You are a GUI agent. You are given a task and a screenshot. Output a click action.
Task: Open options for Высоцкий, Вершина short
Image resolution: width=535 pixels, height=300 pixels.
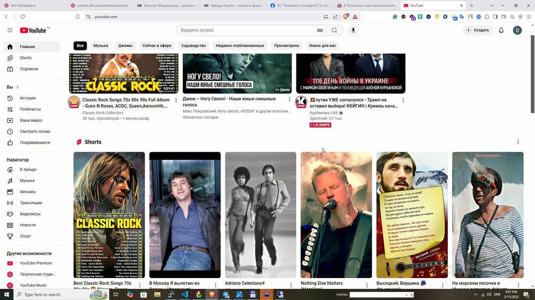pyautogui.click(x=442, y=285)
